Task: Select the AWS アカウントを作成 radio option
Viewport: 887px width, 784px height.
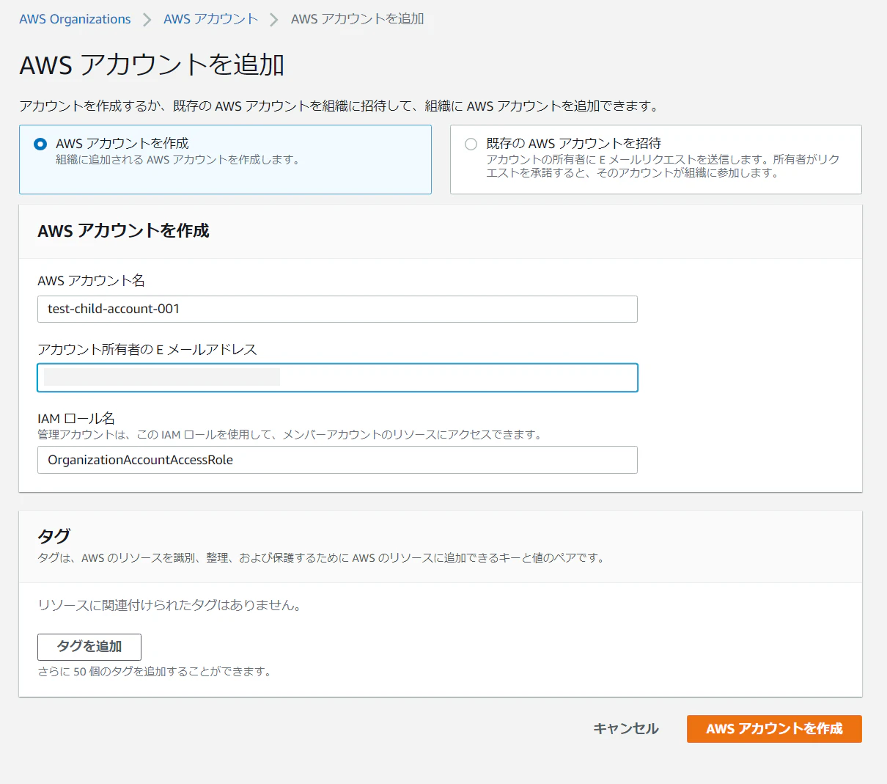Action: (x=40, y=144)
